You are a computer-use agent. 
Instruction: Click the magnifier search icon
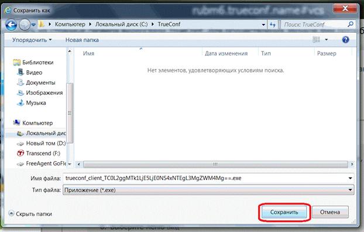(351, 24)
